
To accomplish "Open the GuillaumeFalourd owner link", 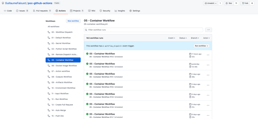I will pyautogui.click(x=15, y=3).
